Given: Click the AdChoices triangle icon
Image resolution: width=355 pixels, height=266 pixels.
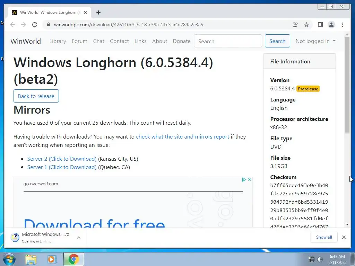Looking at the screenshot, I should tap(244, 180).
